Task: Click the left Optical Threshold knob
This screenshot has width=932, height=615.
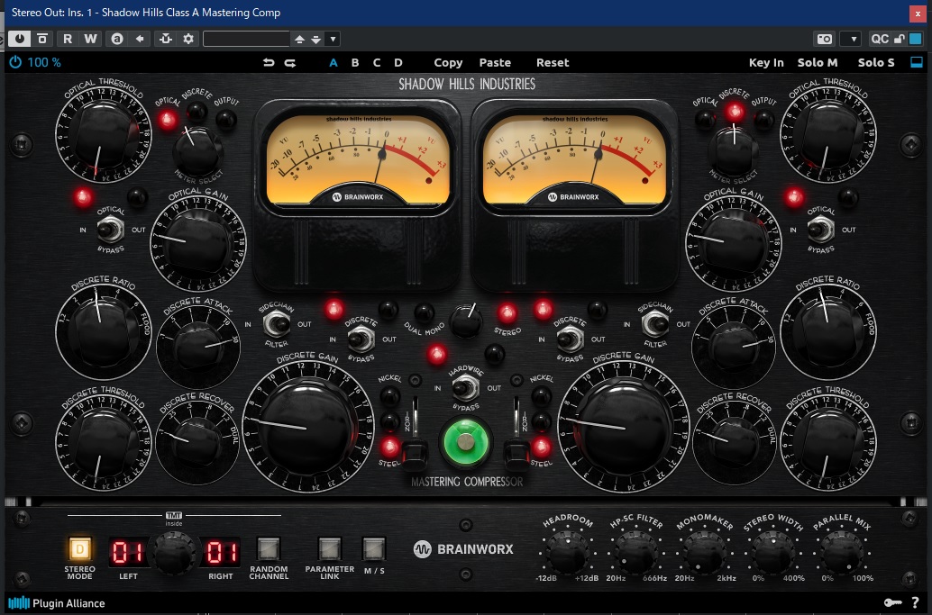Action: pyautogui.click(x=104, y=135)
